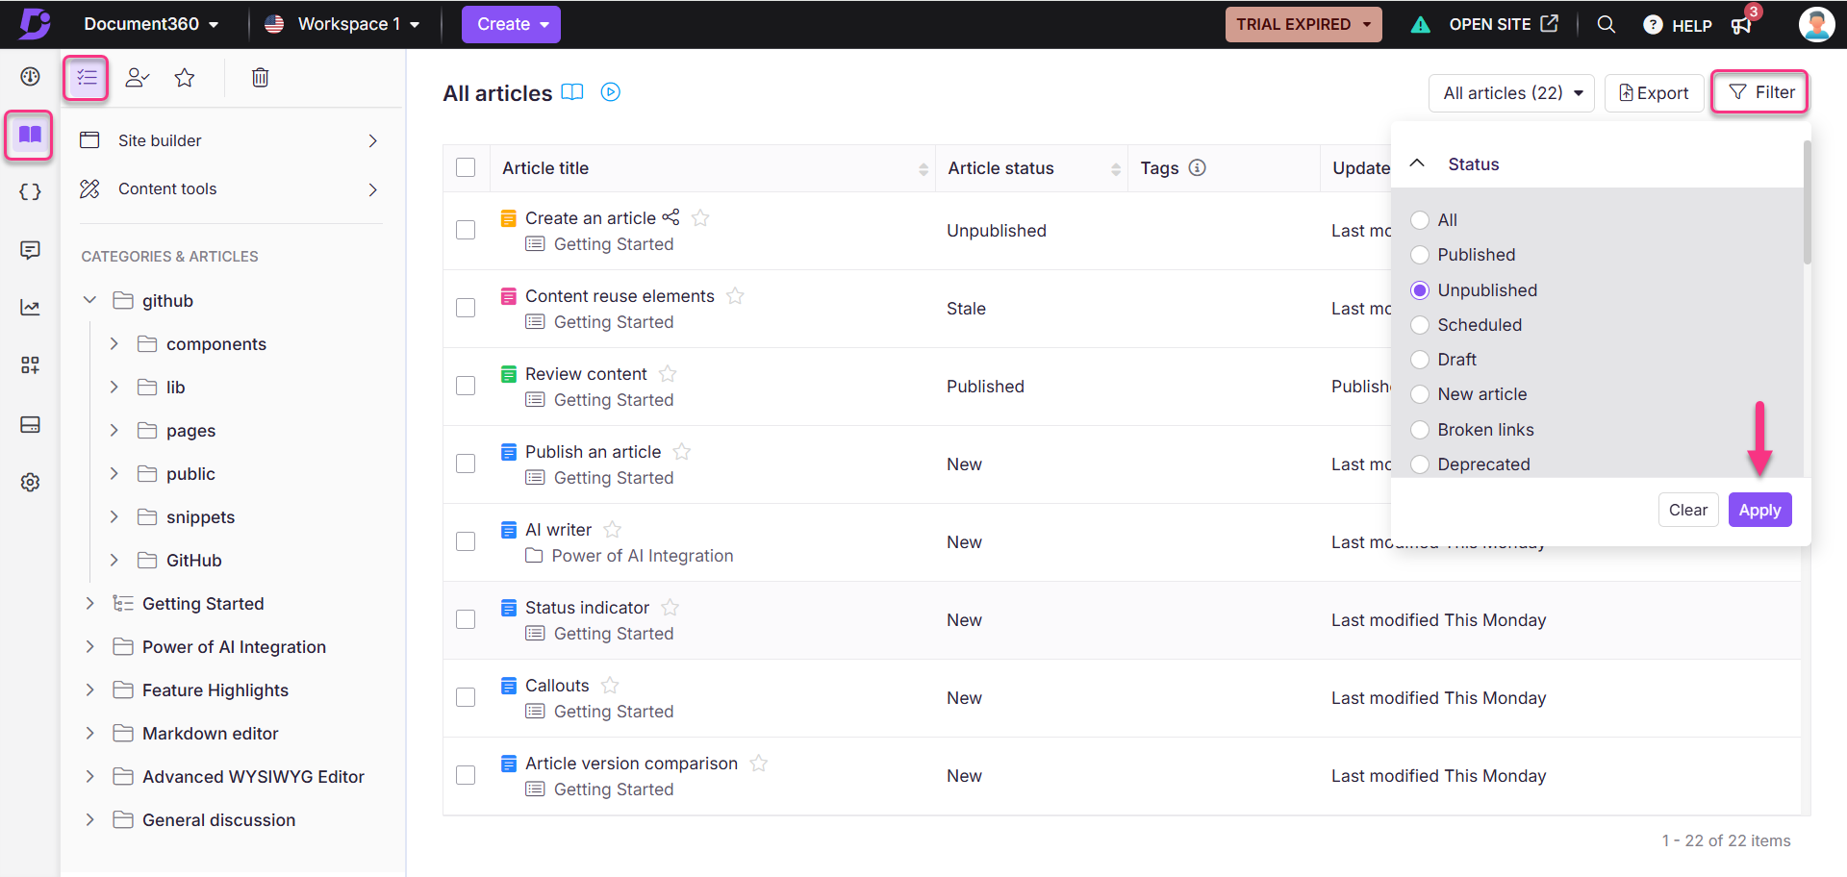Click the warning triangle icon near Open Site

click(1420, 24)
